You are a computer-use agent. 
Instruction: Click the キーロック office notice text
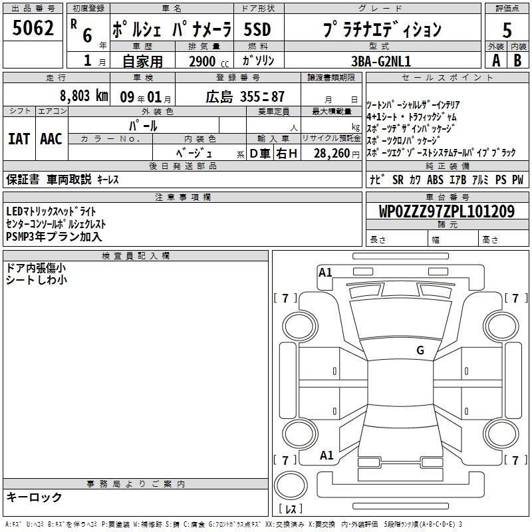[x=35, y=497]
